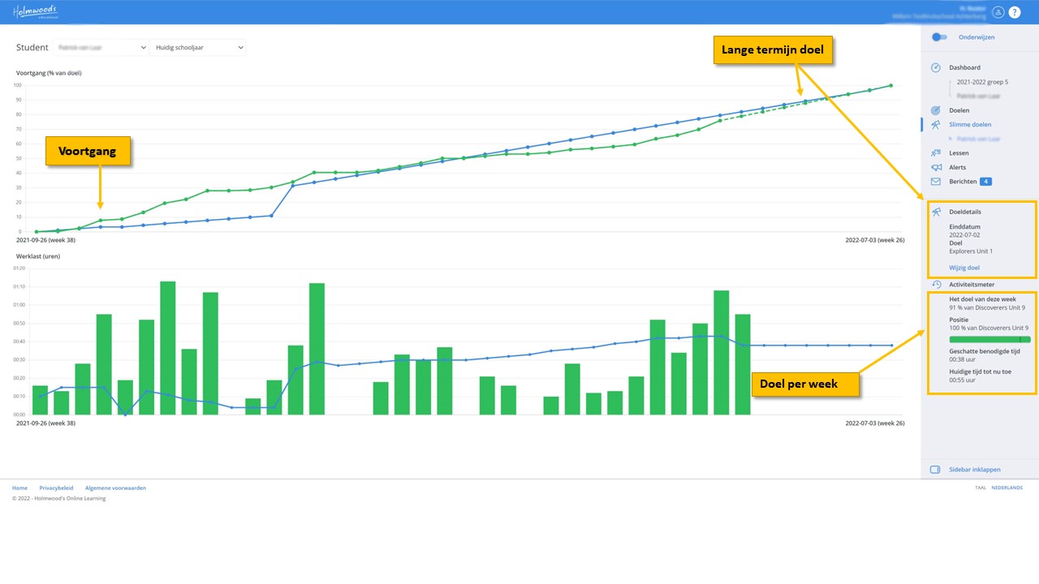Open Algemene voorwaarden footer link

(115, 488)
